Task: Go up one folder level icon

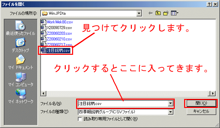Action: (x=158, y=13)
